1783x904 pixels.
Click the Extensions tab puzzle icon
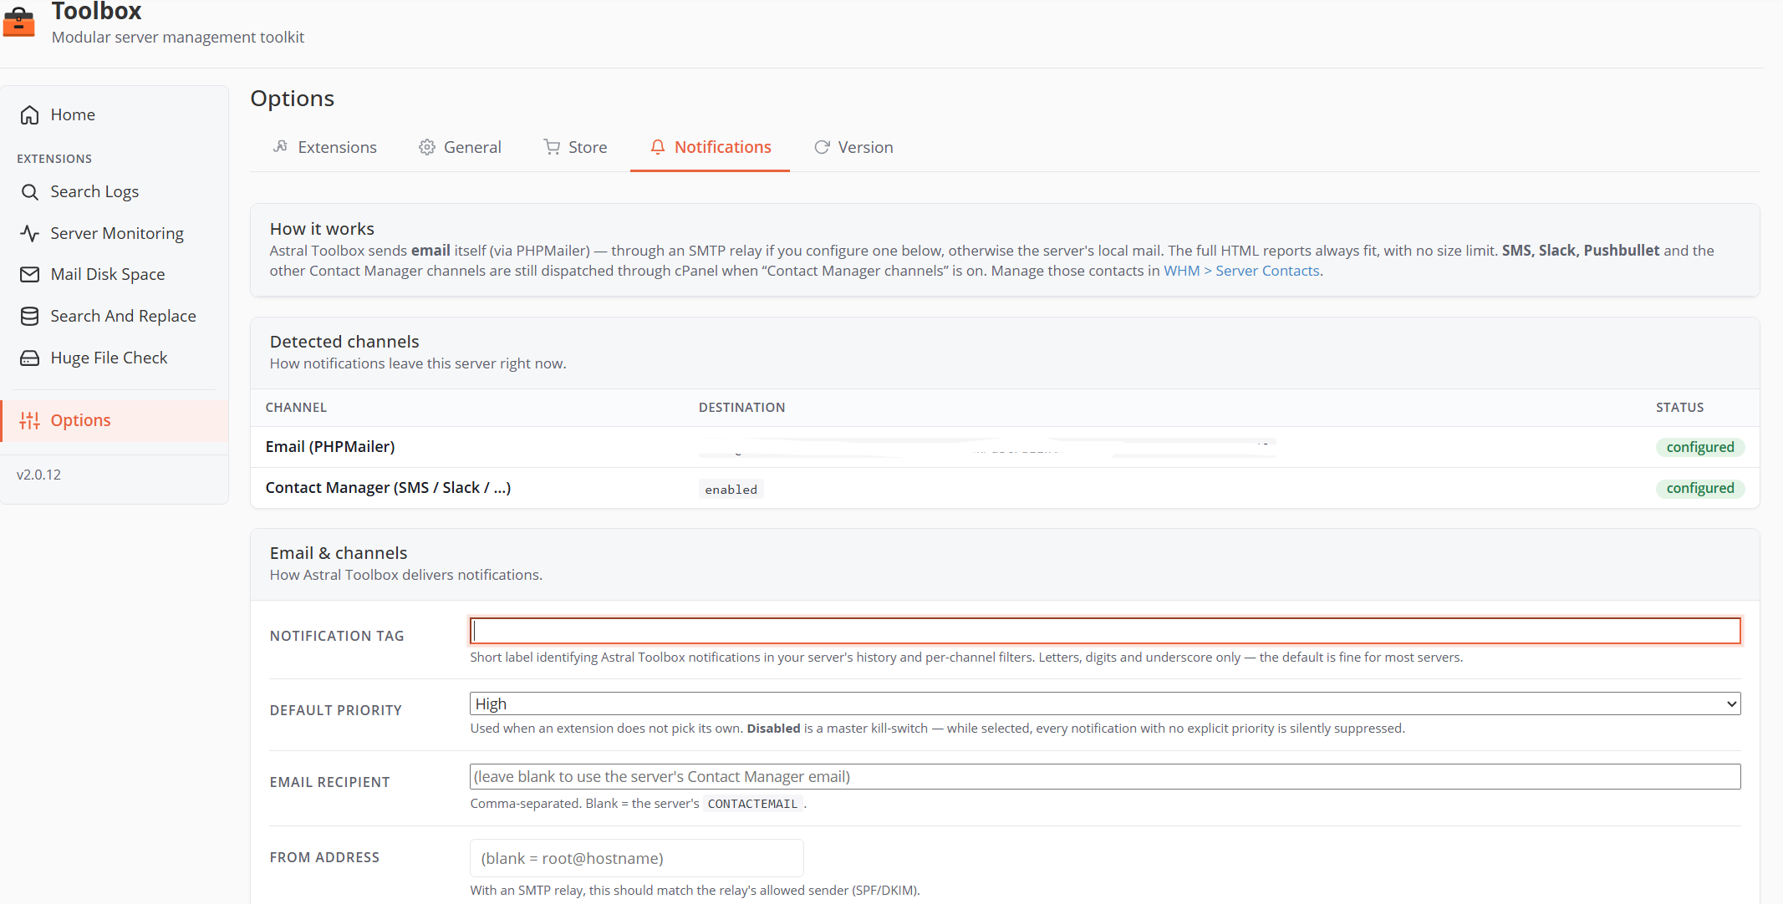click(281, 147)
